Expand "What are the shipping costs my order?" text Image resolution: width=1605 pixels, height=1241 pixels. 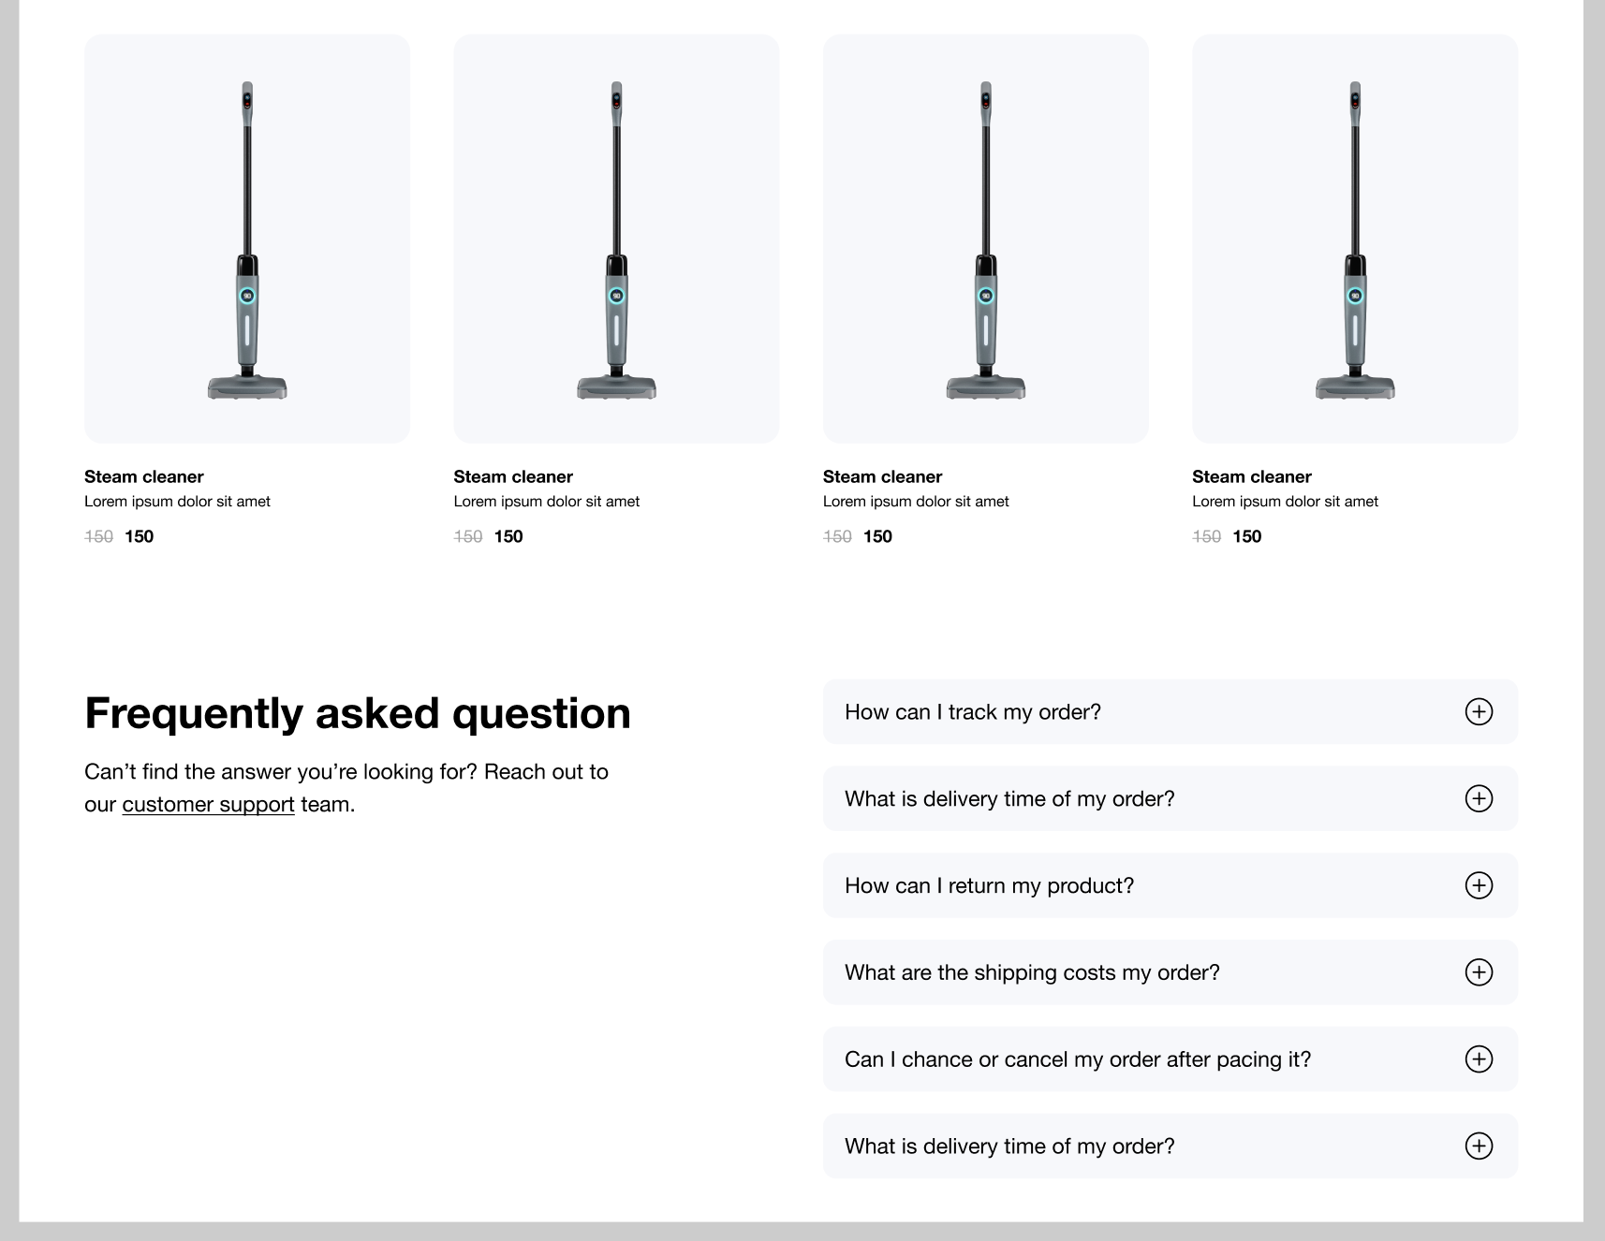(1032, 972)
